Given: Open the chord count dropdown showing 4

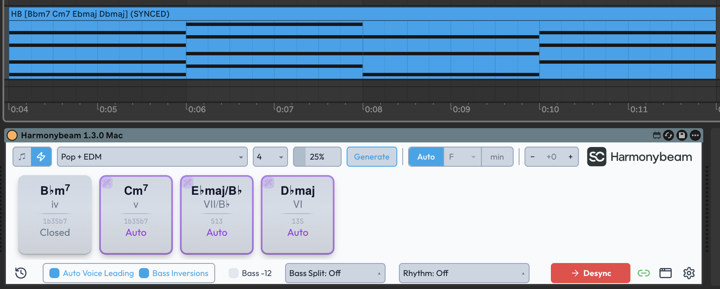Looking at the screenshot, I should click(x=270, y=157).
